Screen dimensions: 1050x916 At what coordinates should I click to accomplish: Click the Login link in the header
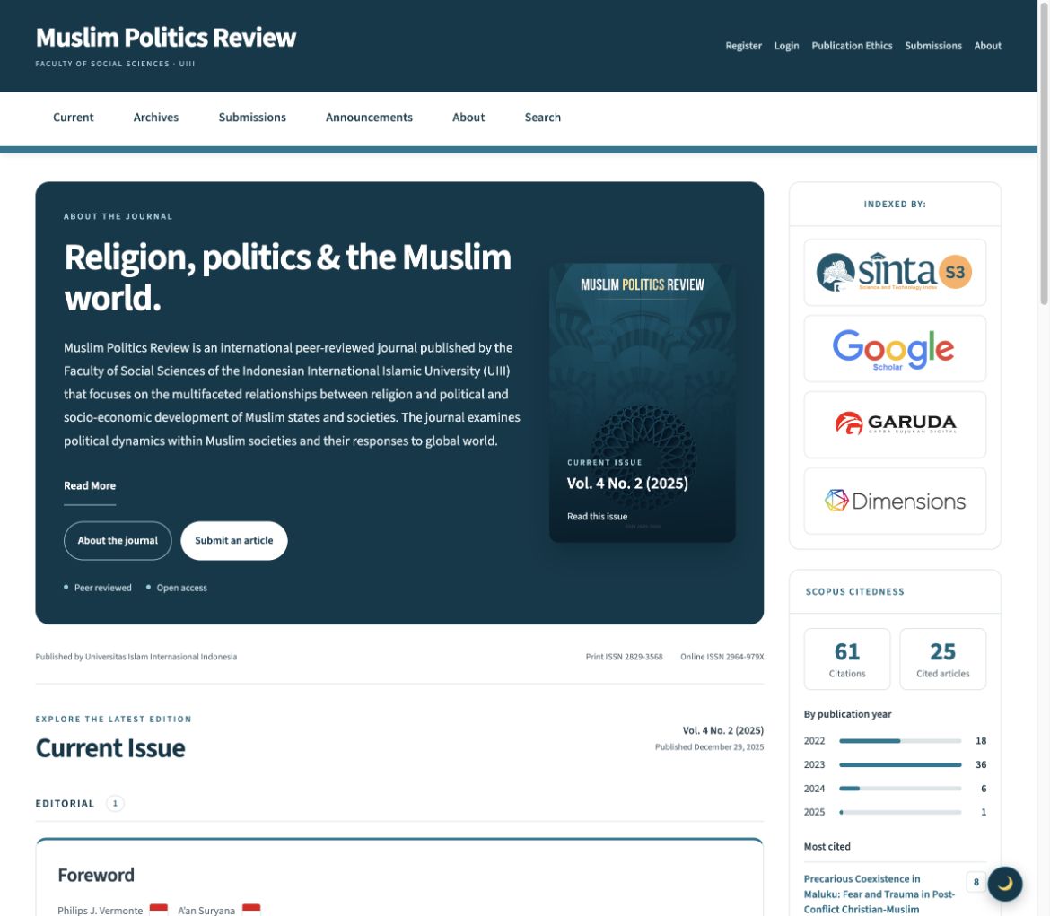point(787,46)
